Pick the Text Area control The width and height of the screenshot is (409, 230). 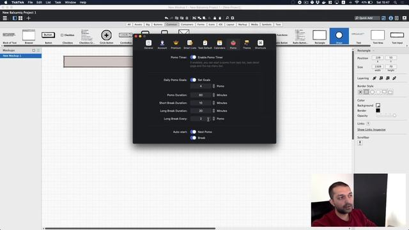tap(378, 36)
